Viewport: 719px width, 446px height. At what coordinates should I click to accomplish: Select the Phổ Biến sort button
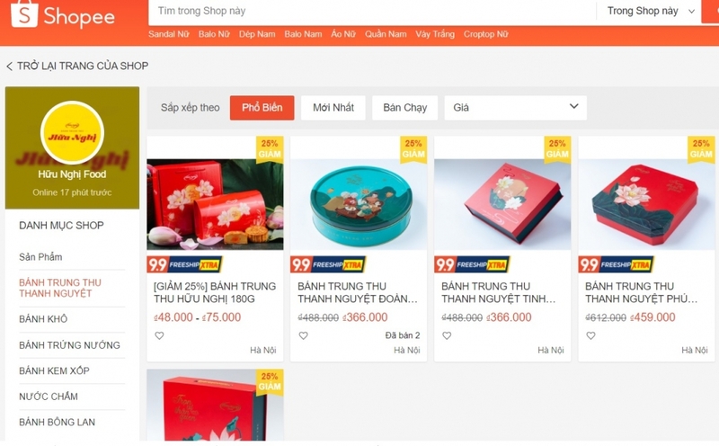[x=262, y=108]
